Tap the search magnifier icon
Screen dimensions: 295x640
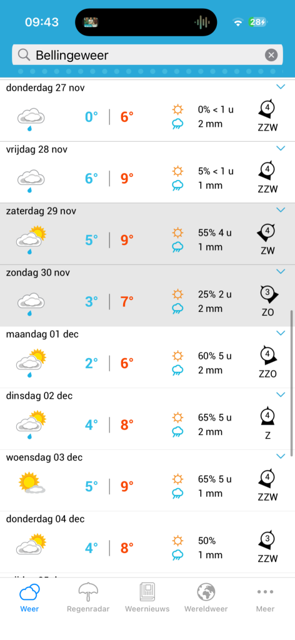point(24,55)
